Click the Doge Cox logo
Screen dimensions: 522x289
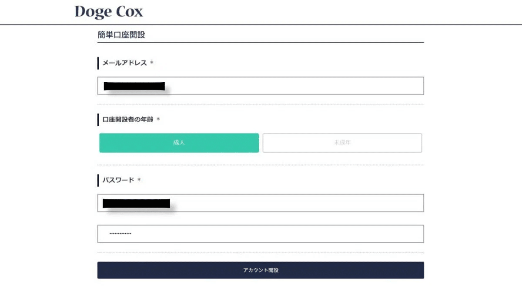coord(109,12)
